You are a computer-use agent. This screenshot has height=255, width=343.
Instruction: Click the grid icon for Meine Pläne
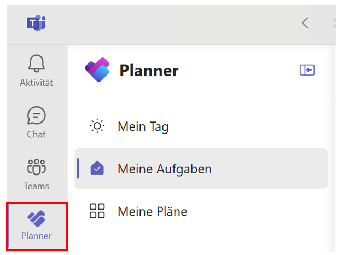coord(97,211)
